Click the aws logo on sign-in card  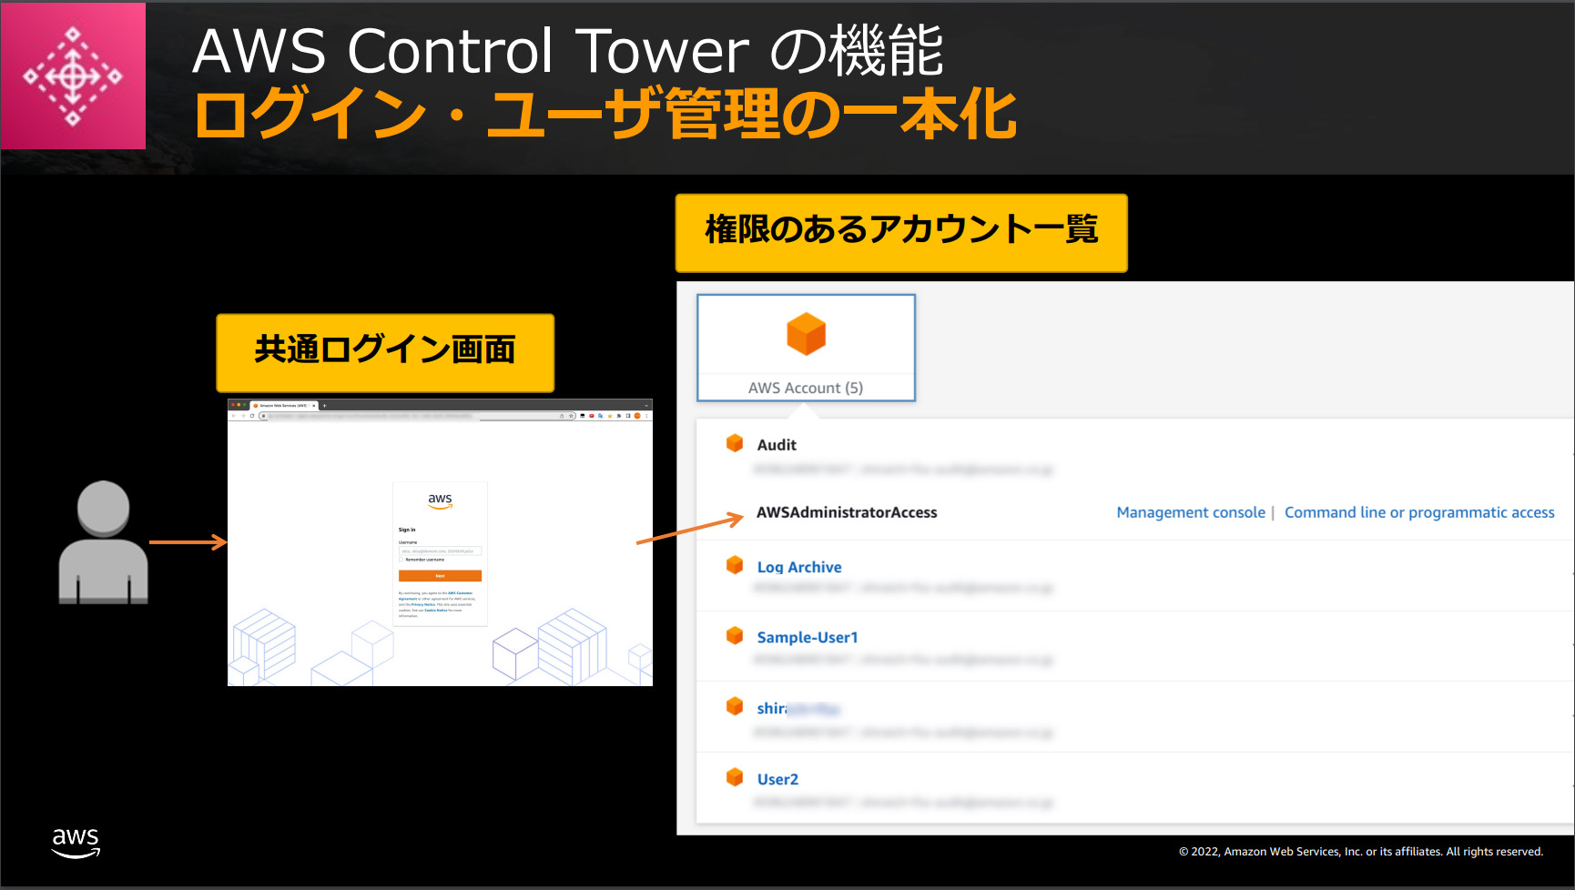coord(440,501)
